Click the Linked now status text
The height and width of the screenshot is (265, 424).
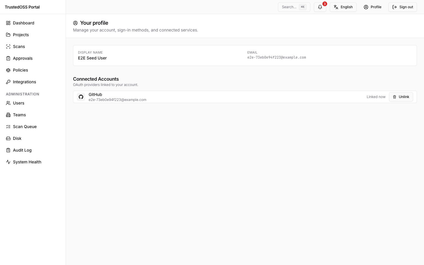pyautogui.click(x=376, y=97)
